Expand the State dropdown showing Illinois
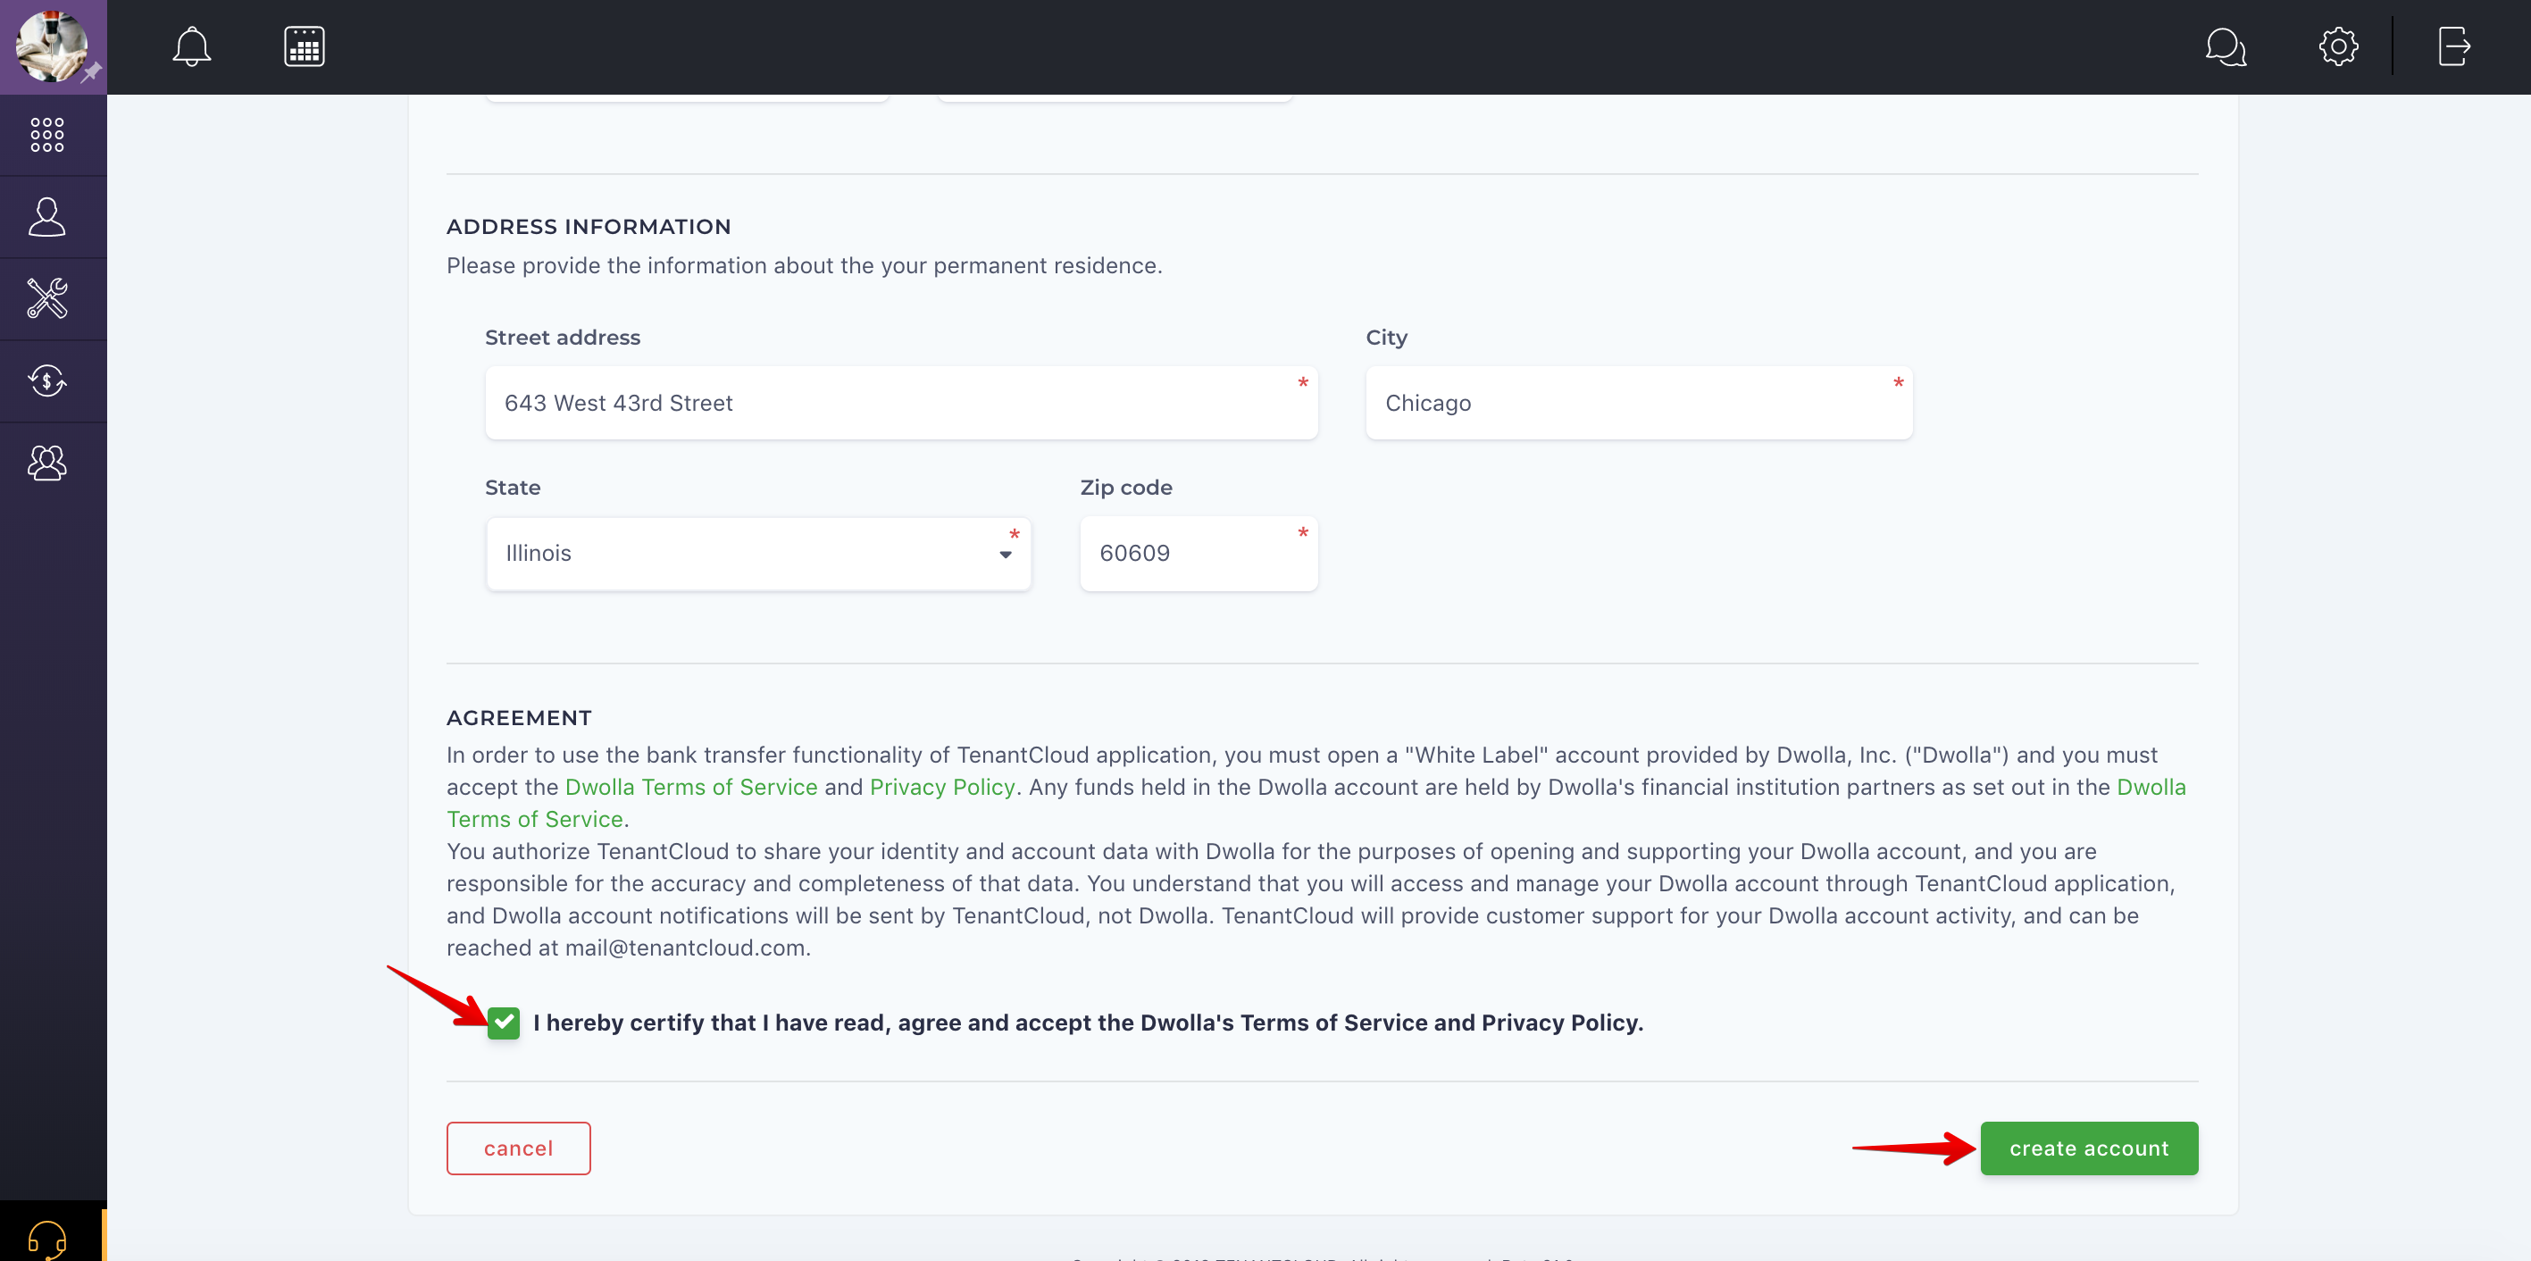 click(x=757, y=555)
